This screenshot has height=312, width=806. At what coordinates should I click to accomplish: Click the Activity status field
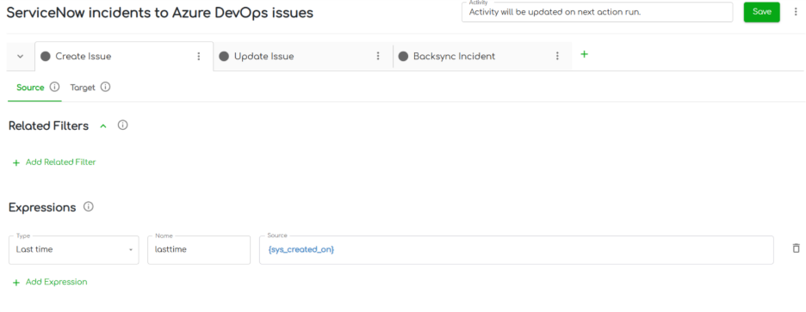(598, 12)
